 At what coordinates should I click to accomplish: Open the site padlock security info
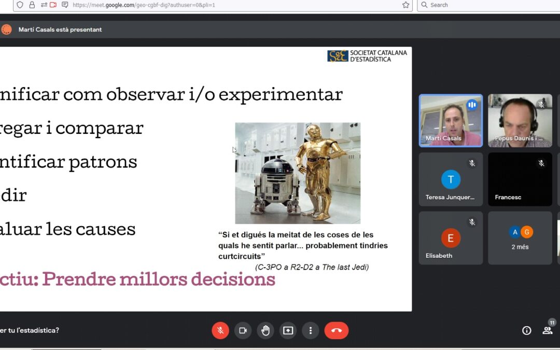32,5
